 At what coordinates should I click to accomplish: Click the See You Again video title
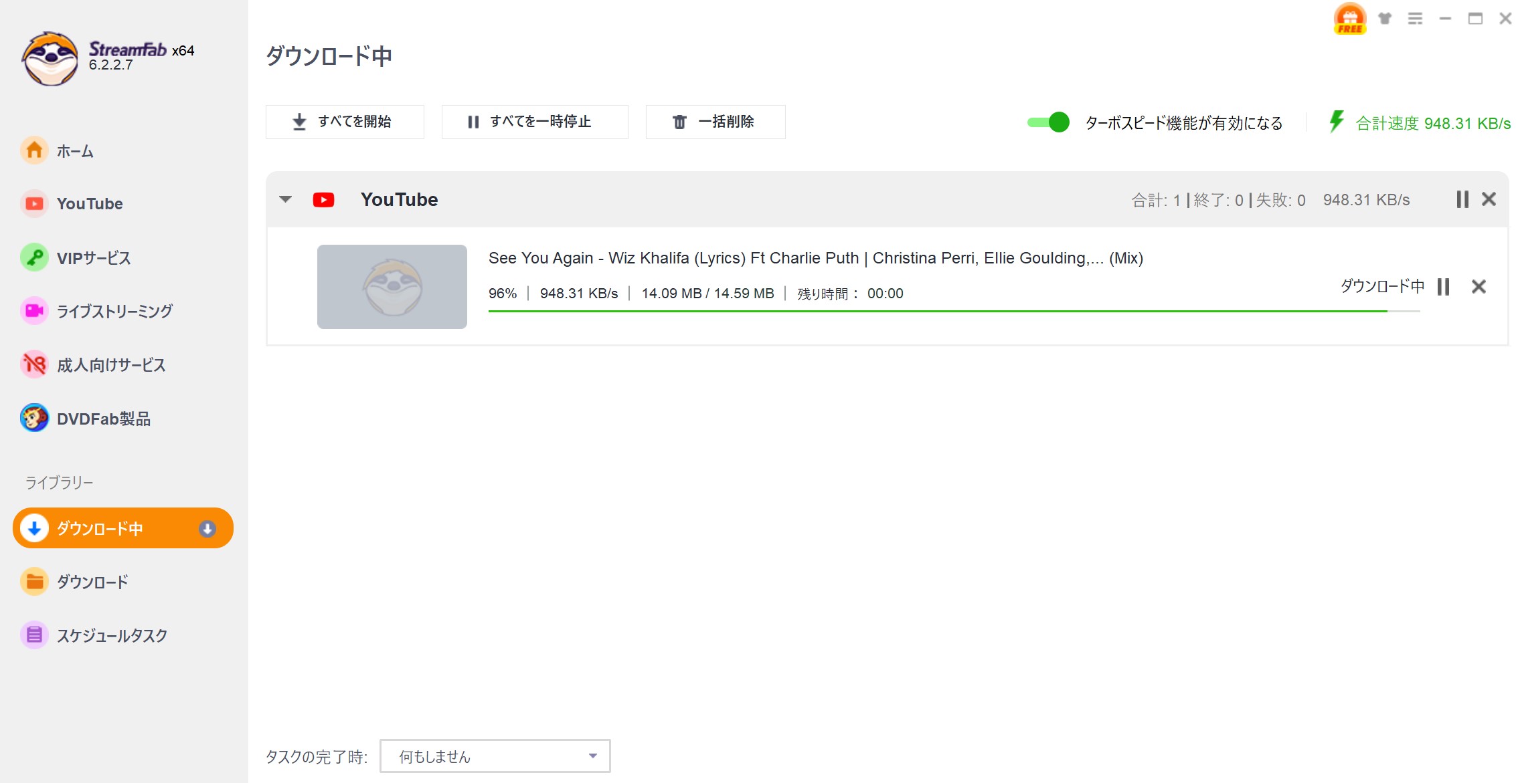[816, 258]
